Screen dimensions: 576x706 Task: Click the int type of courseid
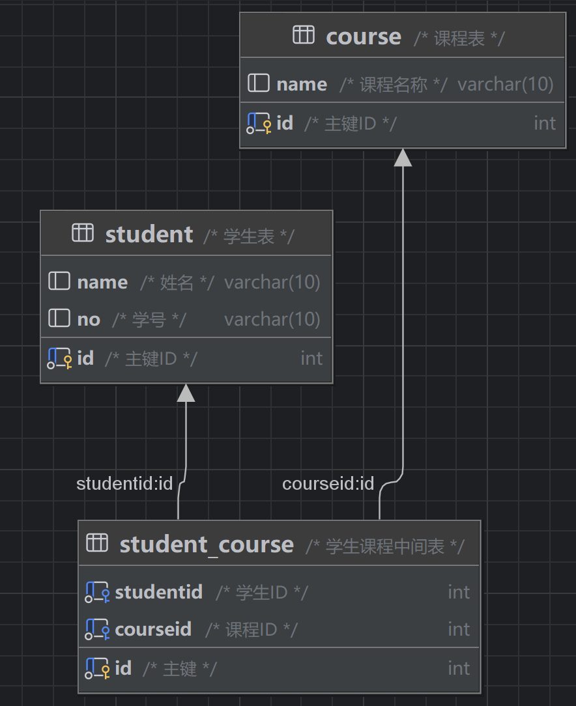(x=459, y=629)
